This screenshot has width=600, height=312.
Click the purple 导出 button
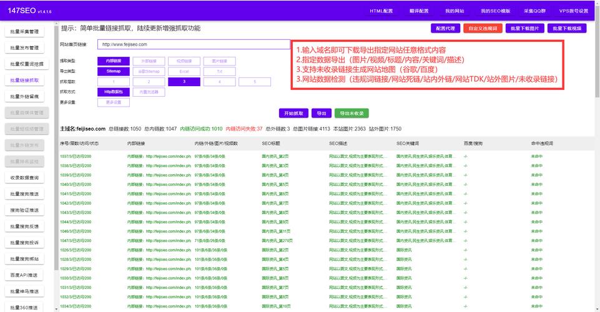pos(322,113)
